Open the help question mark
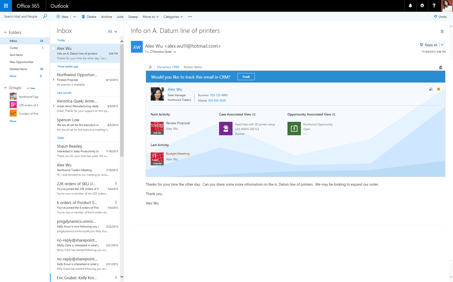The image size is (453, 282). tap(434, 6)
